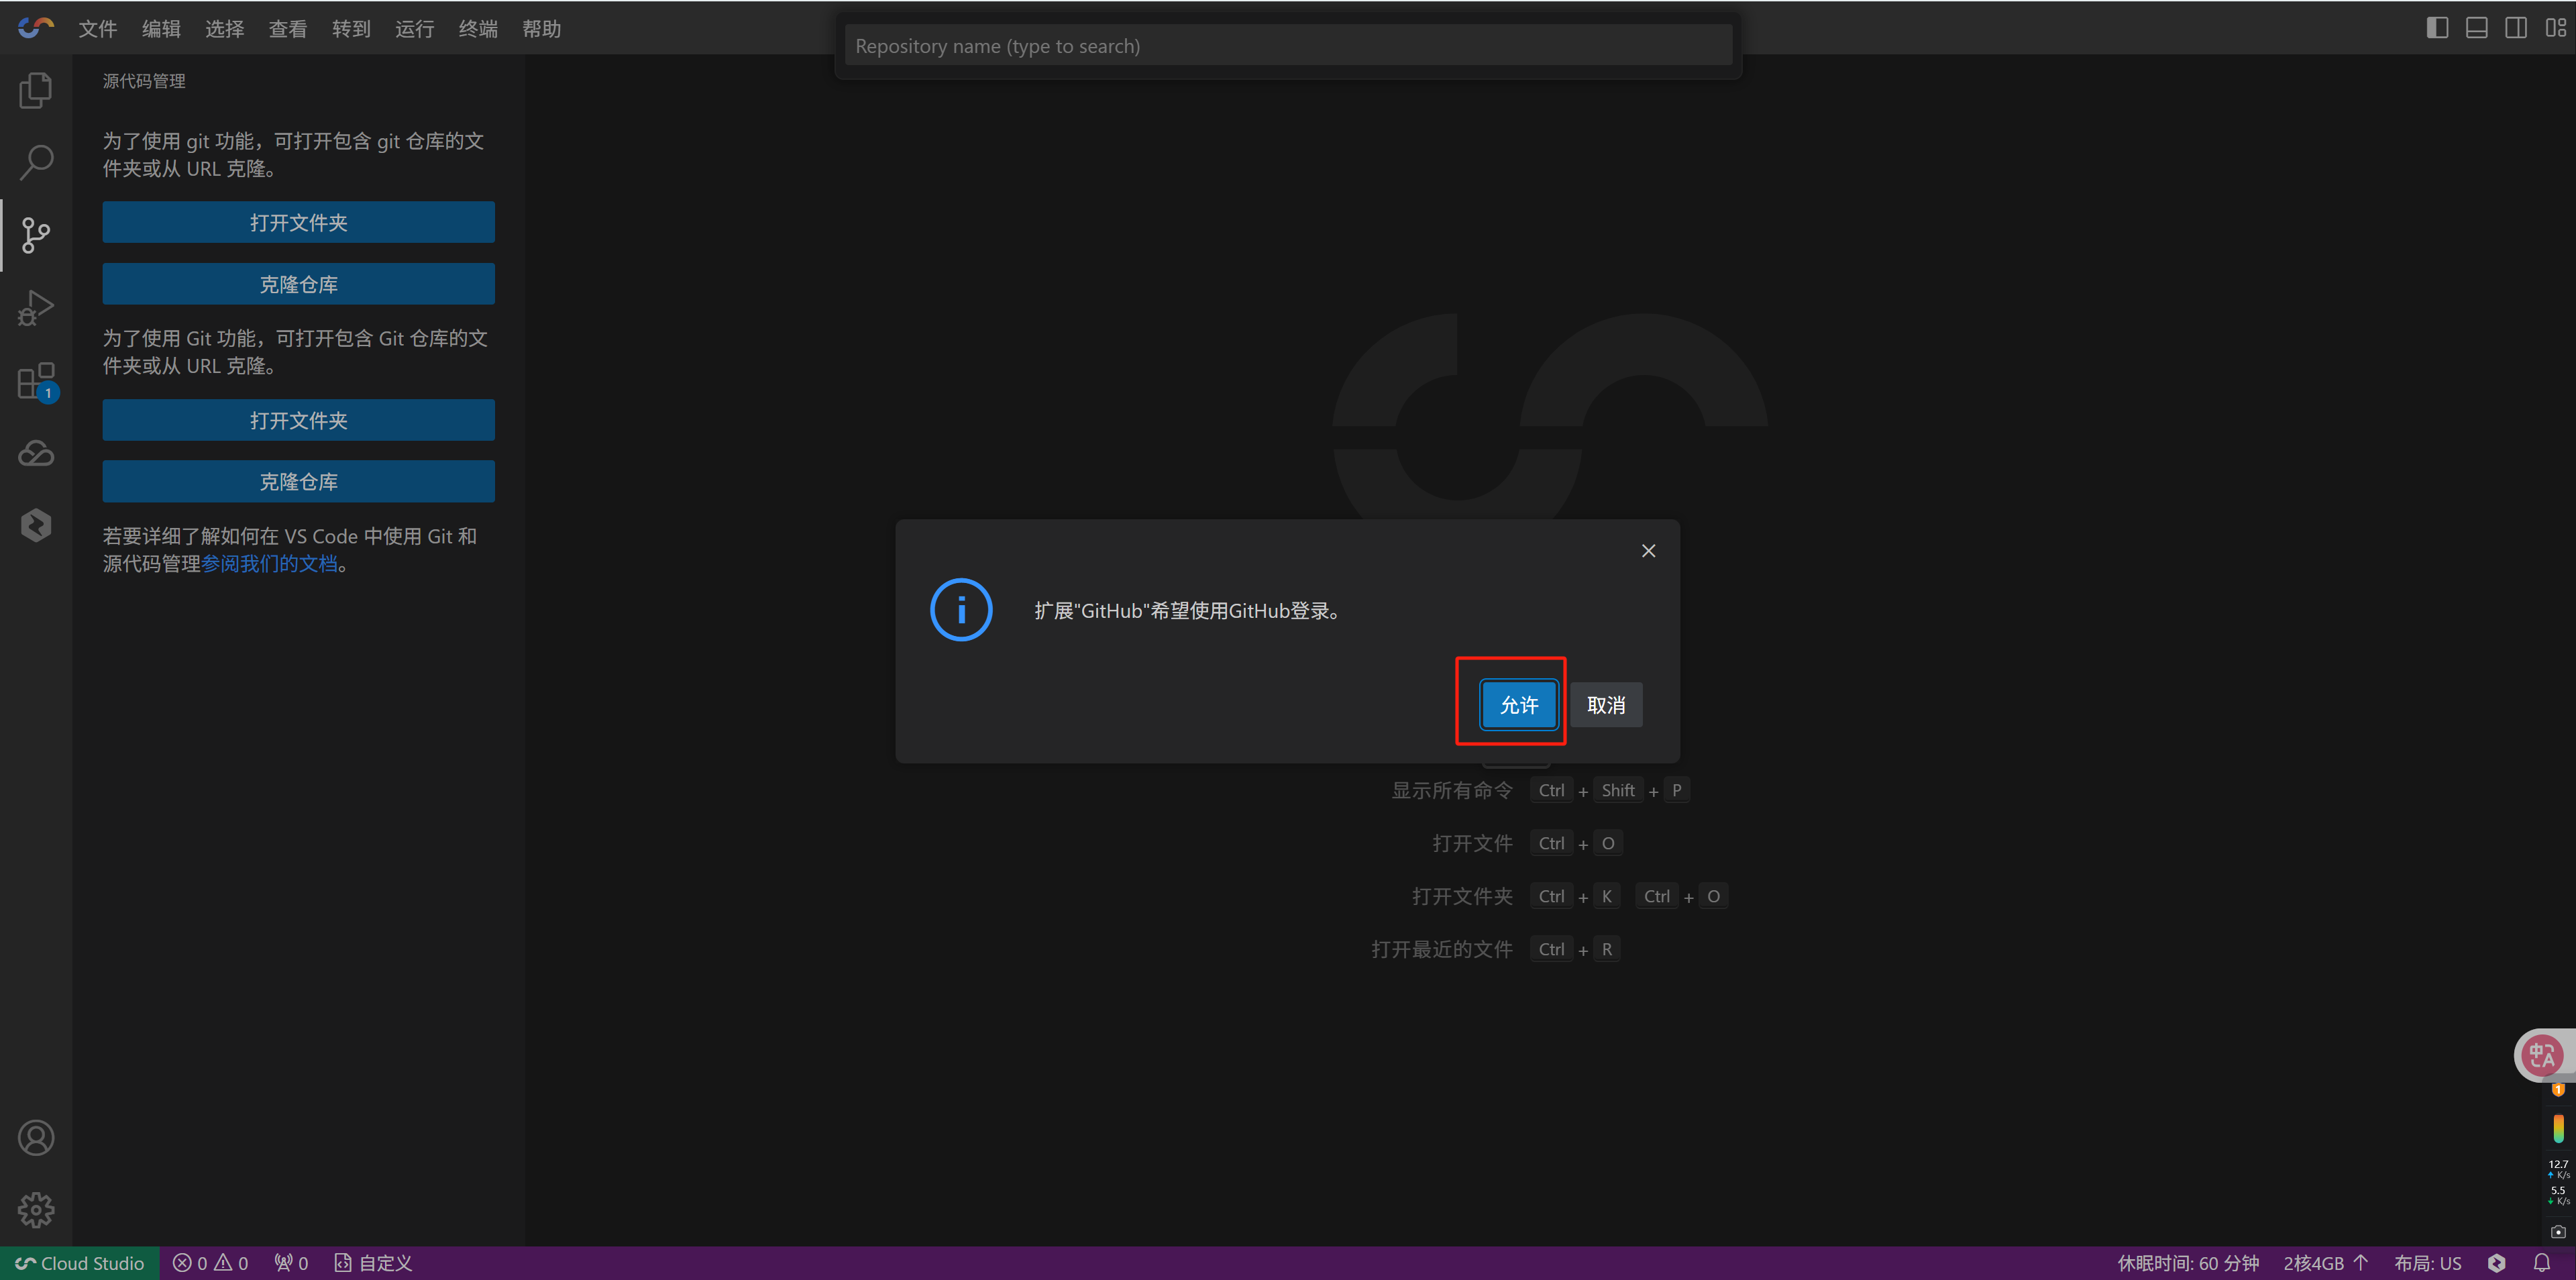Viewport: 2576px width, 1280px height.
Task: Focus the Repository name search field
Action: pos(1287,46)
